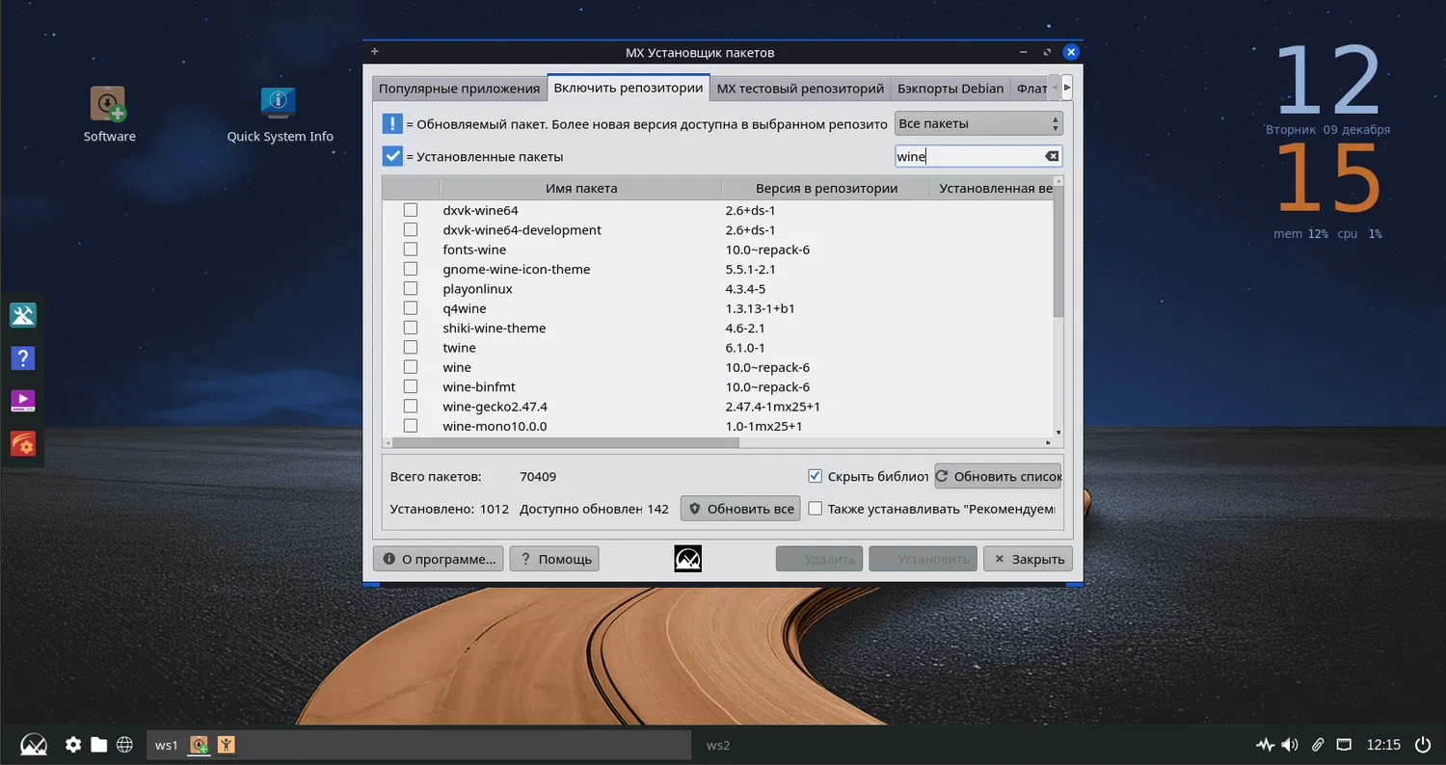Click the volume speaker tray icon
The height and width of the screenshot is (765, 1446).
(x=1292, y=745)
